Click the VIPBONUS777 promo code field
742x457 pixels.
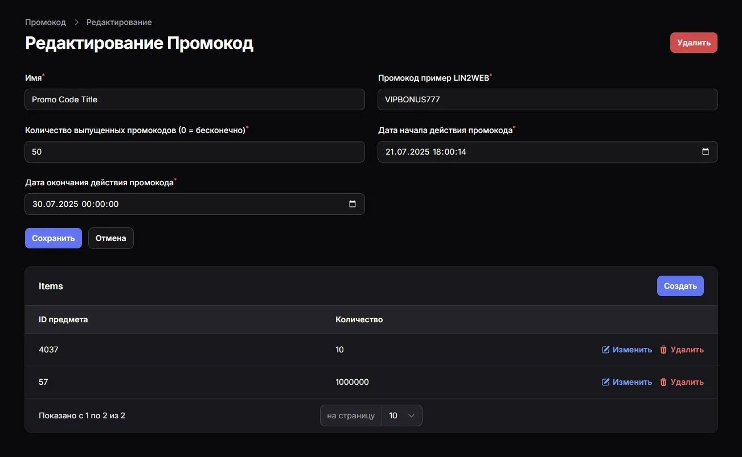(x=548, y=99)
